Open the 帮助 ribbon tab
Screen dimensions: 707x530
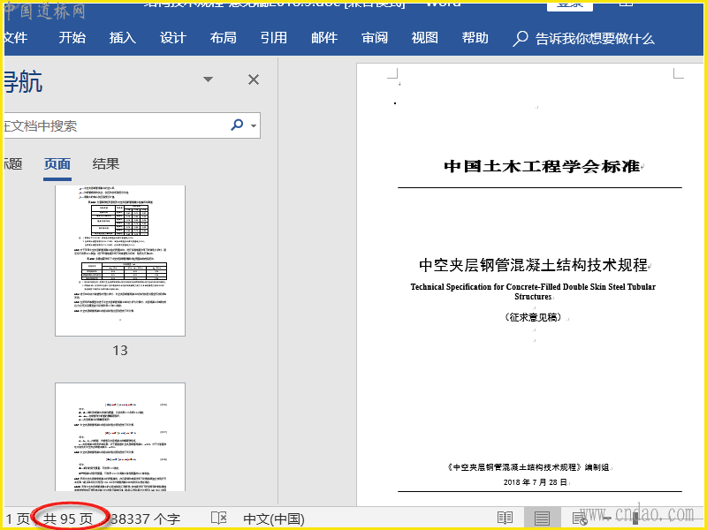pos(475,38)
